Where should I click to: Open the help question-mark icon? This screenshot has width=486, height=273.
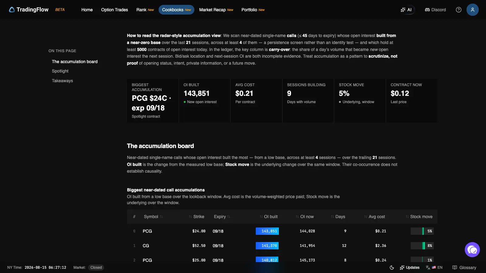coord(459,10)
